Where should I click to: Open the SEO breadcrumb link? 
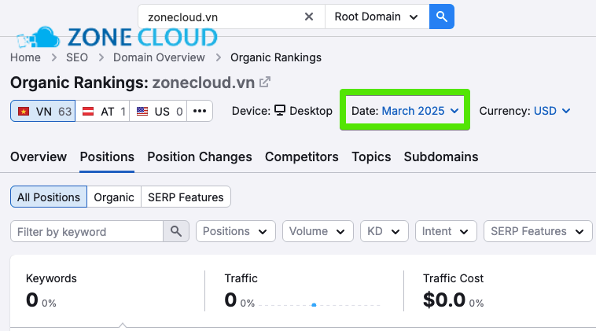[77, 57]
